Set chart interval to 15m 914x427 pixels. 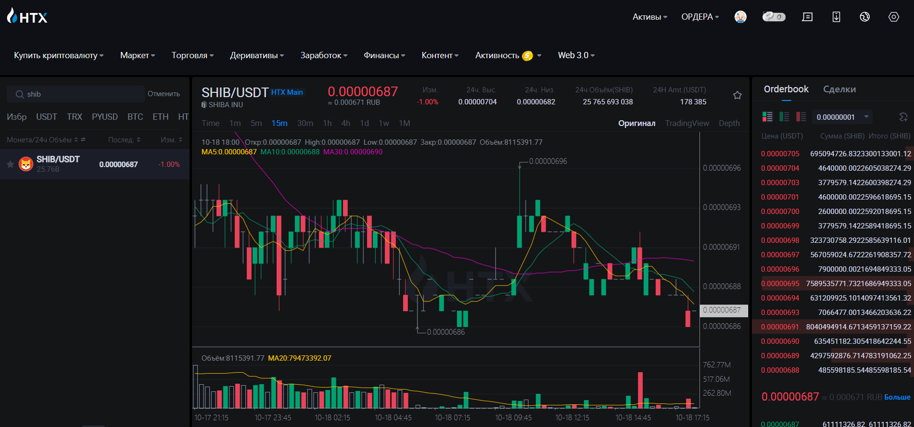click(279, 124)
